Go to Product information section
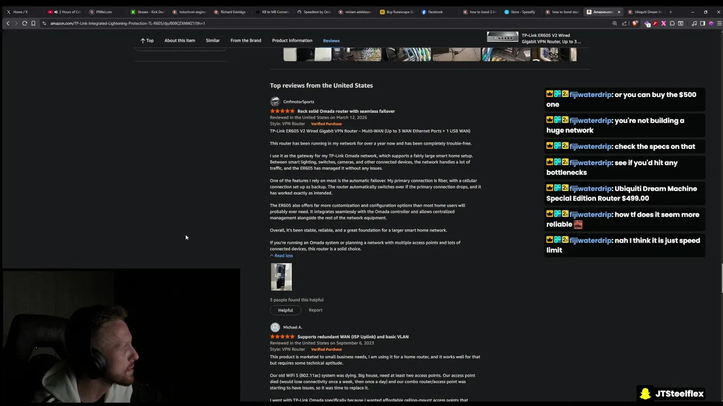Viewport: 723px width, 406px height. 292,41
